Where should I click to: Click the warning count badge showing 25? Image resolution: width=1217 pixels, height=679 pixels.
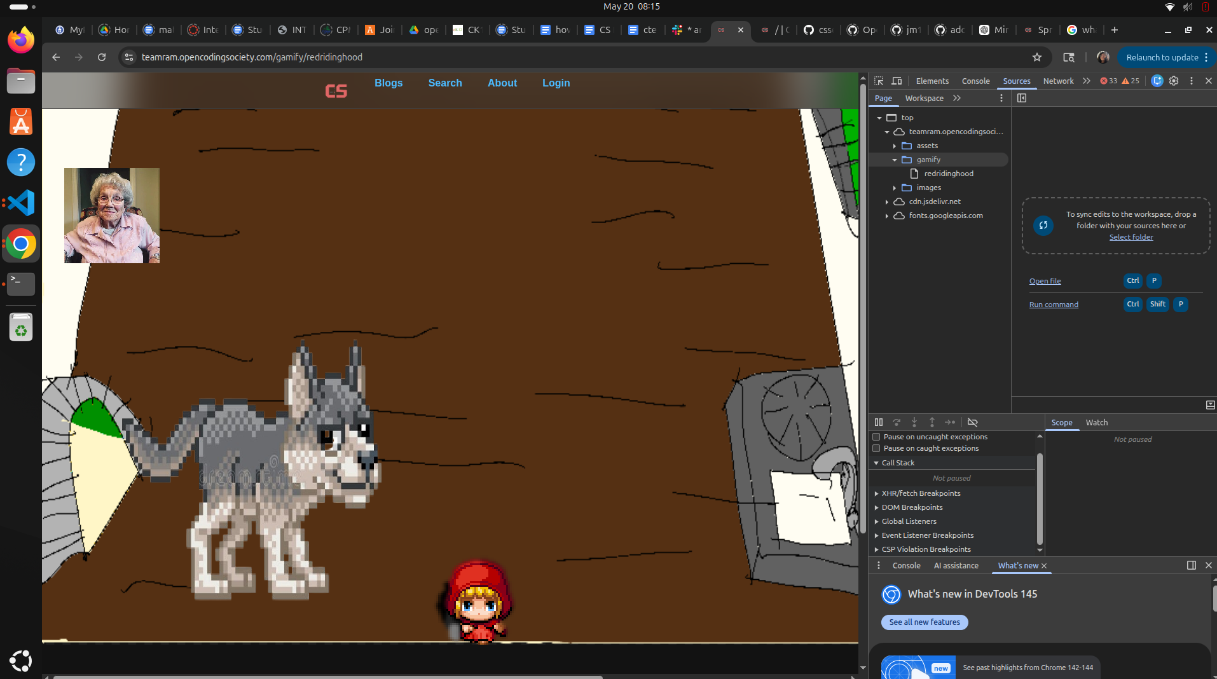[1131, 81]
